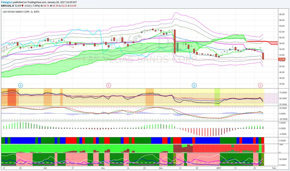Image resolution: width=290 pixels, height=171 pixels.
Task: Click the 25.0000 level on the oscillator axis
Action: 283,104
